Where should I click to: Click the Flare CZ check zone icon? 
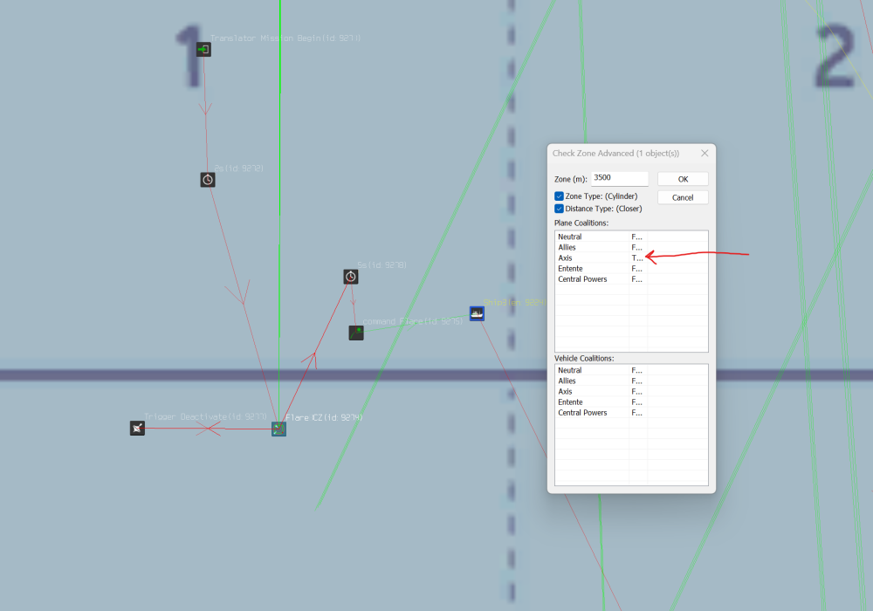click(278, 429)
